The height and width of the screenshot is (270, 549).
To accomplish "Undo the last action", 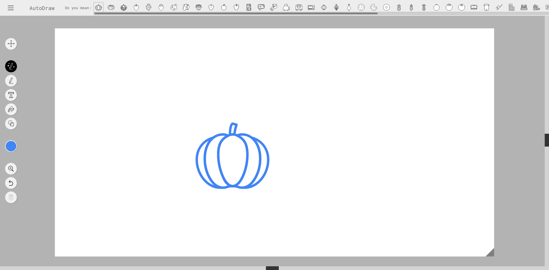I will pyautogui.click(x=11, y=183).
